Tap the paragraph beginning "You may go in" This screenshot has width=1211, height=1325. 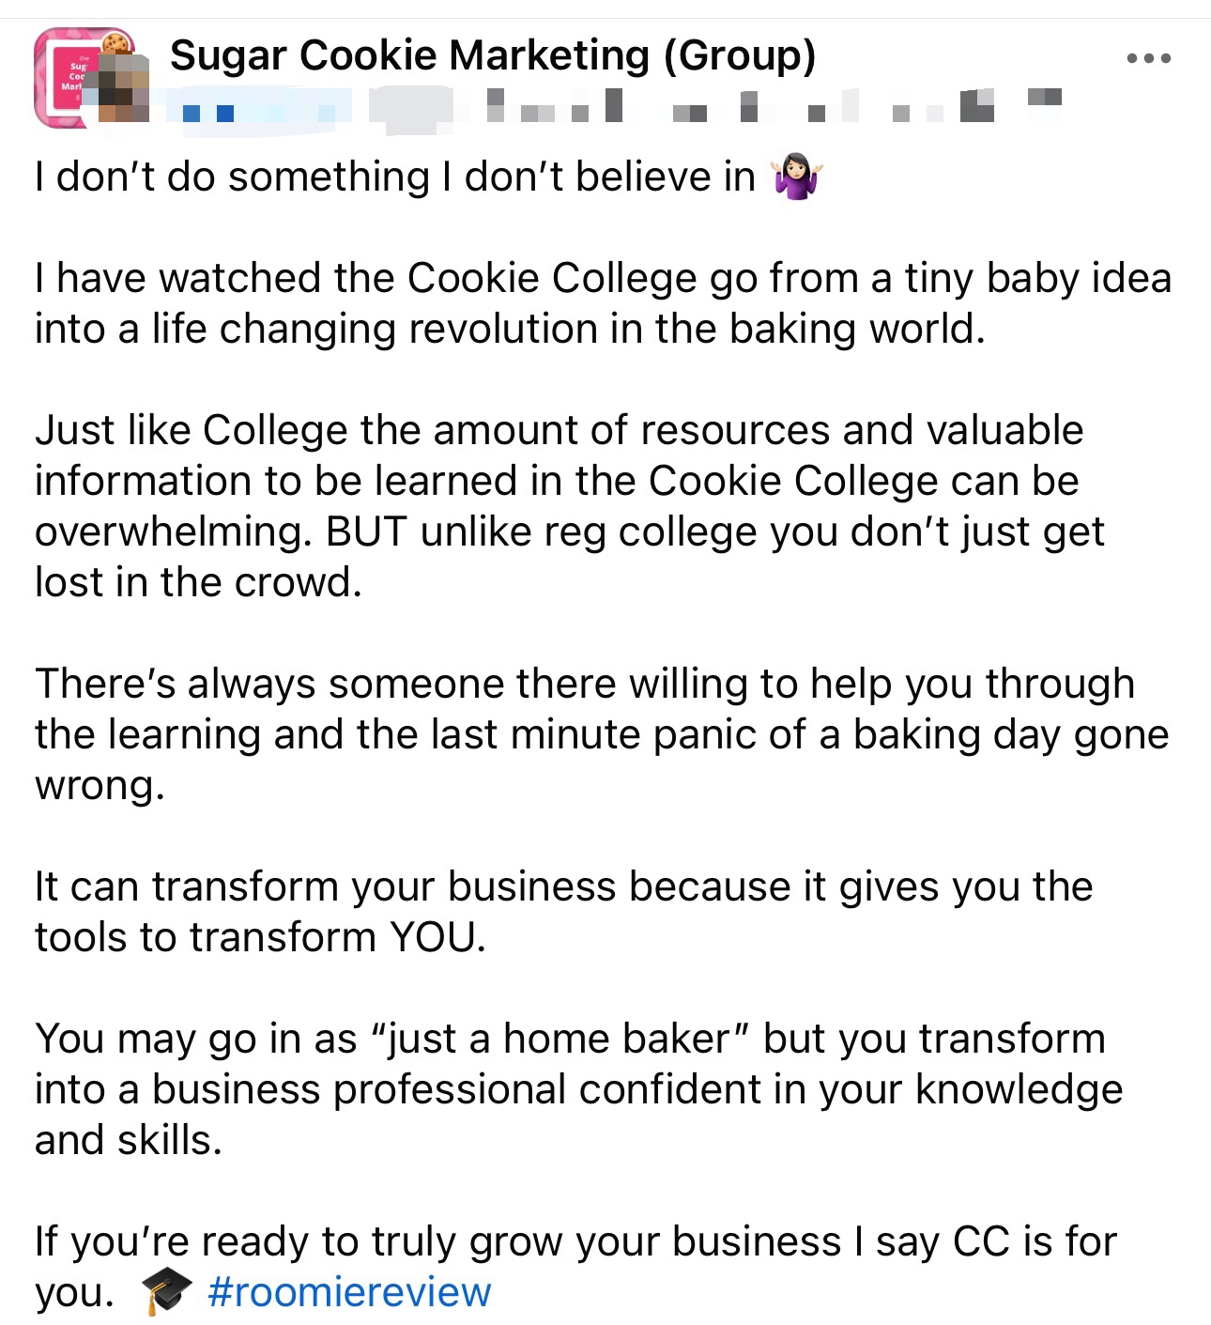click(577, 1088)
